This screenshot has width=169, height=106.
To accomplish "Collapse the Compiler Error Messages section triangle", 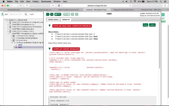I will (49, 49).
